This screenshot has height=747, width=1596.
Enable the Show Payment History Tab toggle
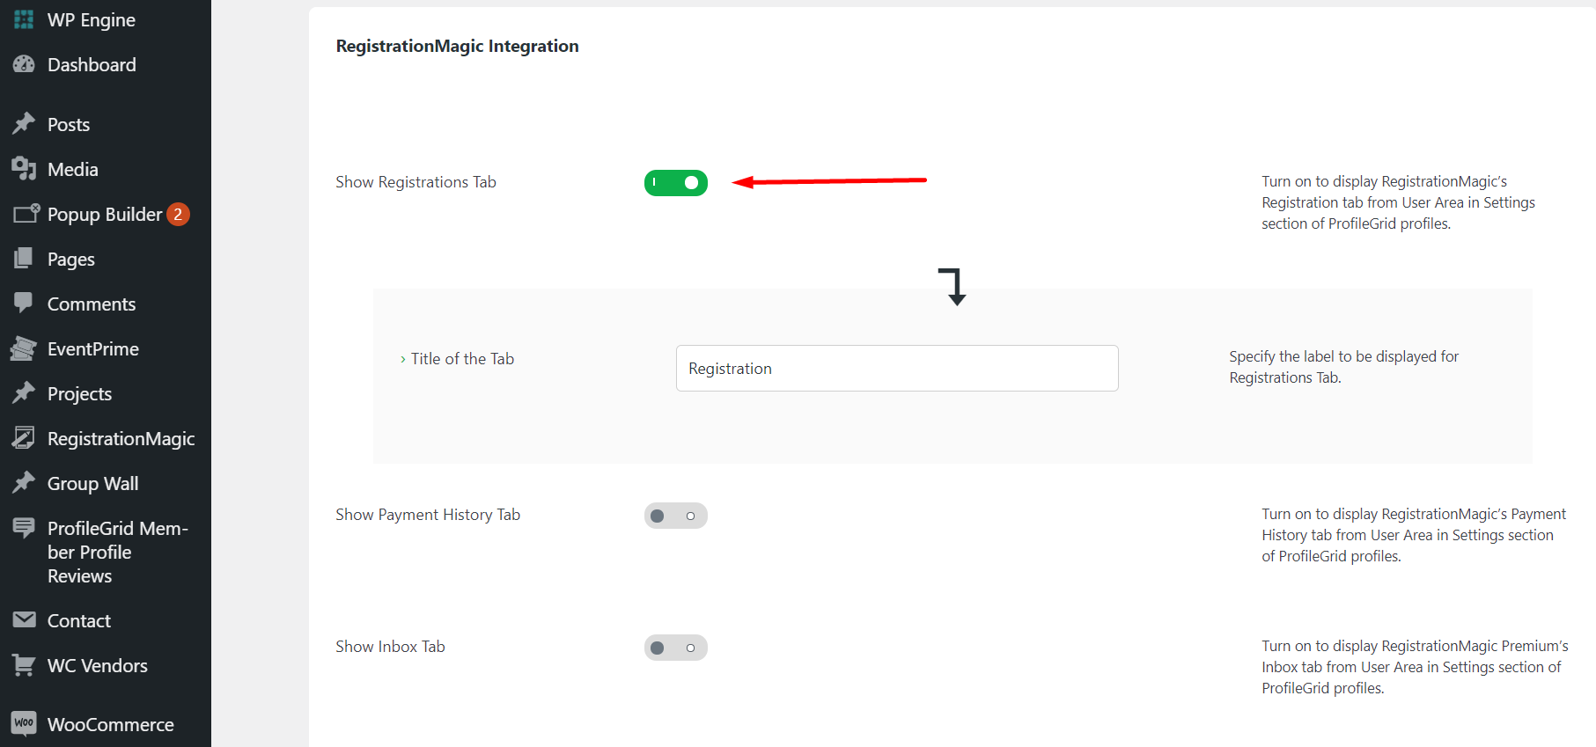pos(675,516)
